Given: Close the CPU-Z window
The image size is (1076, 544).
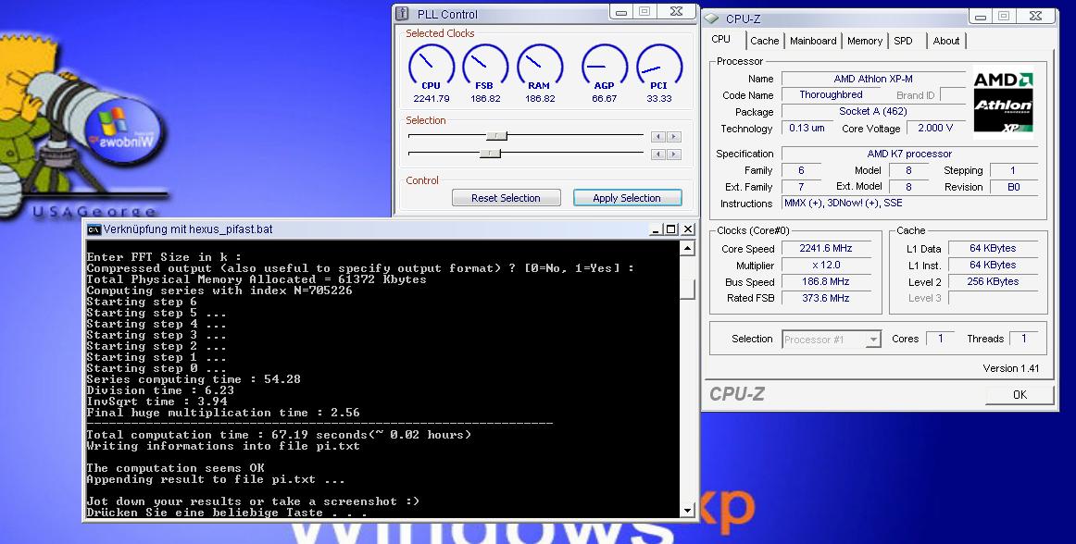Looking at the screenshot, I should point(1035,17).
